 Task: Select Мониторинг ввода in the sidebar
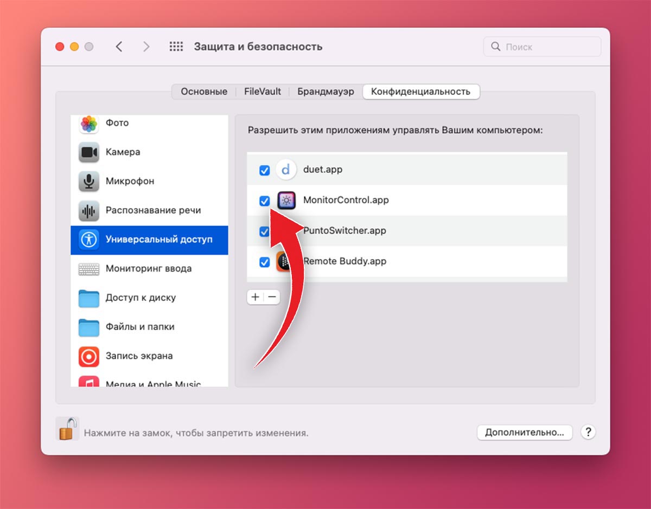(149, 268)
